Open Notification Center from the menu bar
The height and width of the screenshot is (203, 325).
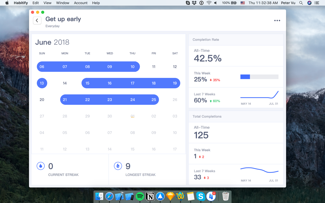click(x=317, y=3)
